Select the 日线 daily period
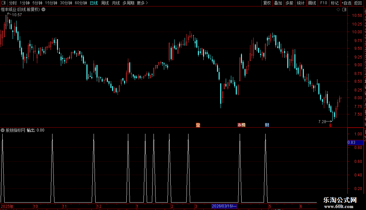This screenshot has height=210, width=366. click(x=94, y=3)
